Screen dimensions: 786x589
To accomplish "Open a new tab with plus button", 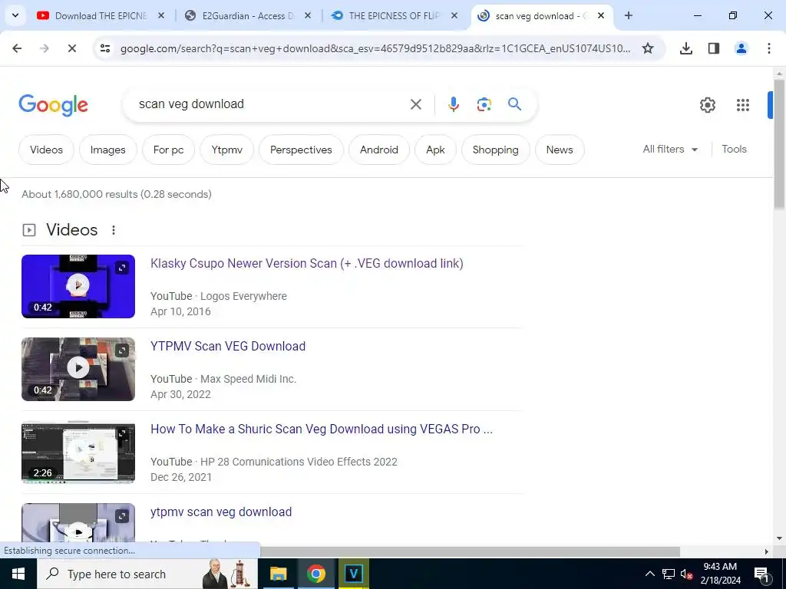I will [x=629, y=15].
